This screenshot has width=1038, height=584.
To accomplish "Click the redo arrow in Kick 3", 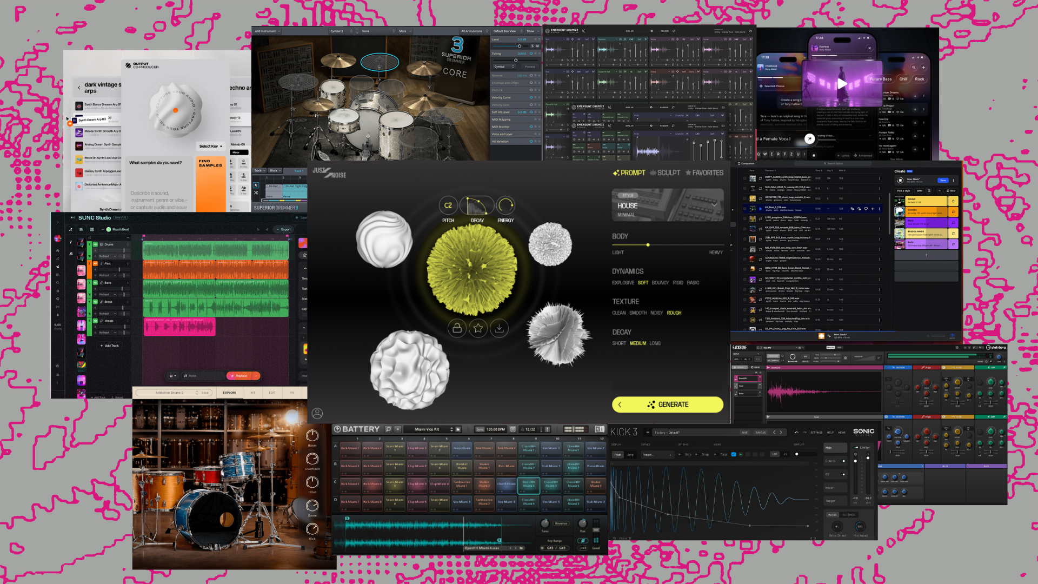I will (x=804, y=433).
